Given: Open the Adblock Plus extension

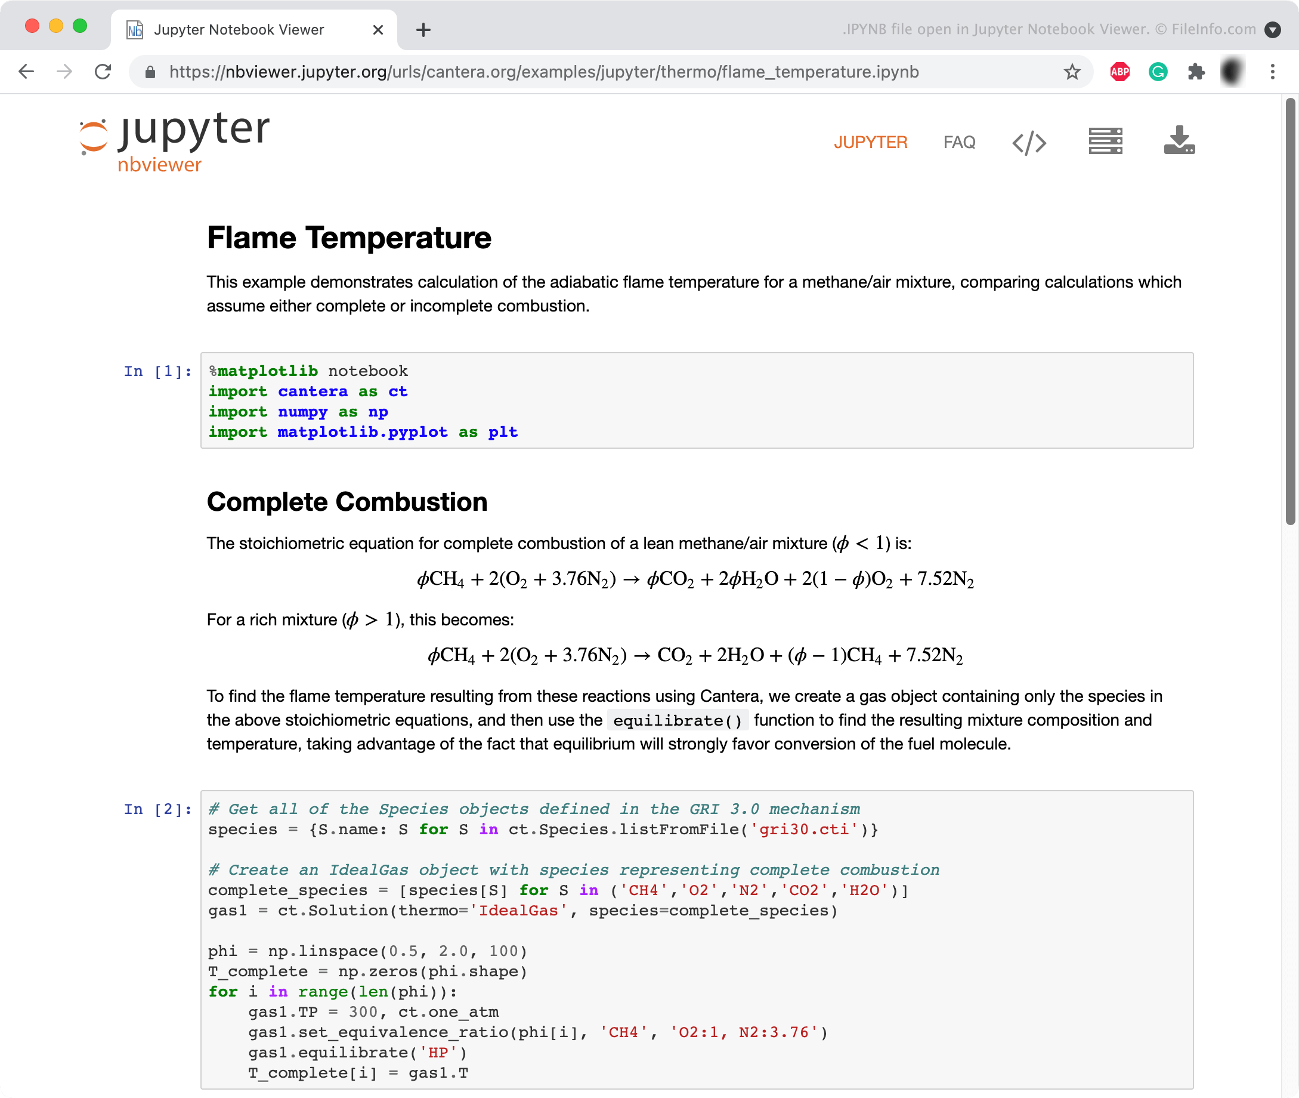Looking at the screenshot, I should (x=1119, y=71).
